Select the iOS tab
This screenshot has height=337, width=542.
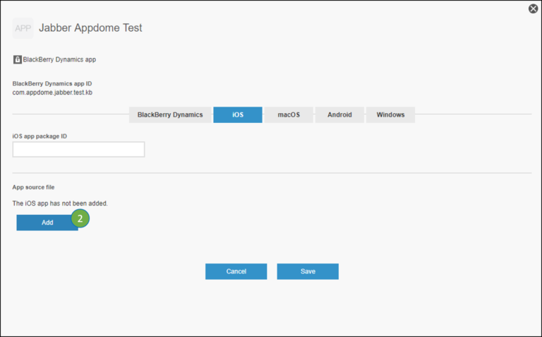[237, 114]
